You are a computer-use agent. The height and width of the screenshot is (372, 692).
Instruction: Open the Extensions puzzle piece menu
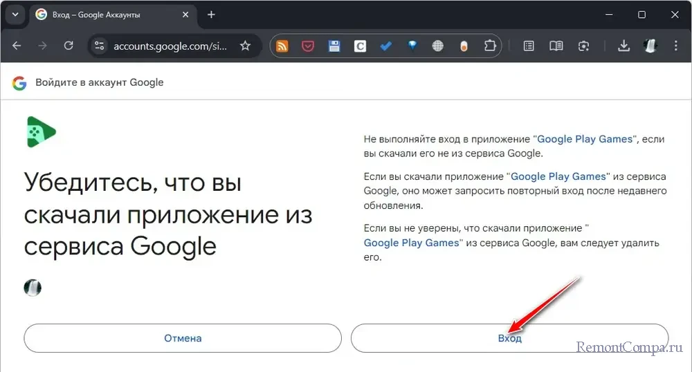tap(490, 46)
